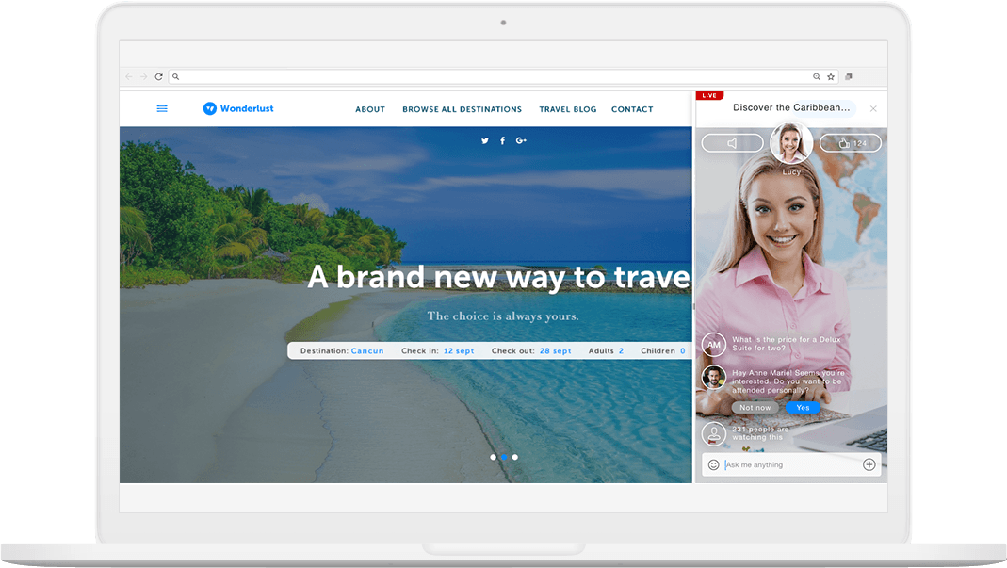Mute the live broadcast audio
This screenshot has width=1007, height=568.
pos(732,142)
